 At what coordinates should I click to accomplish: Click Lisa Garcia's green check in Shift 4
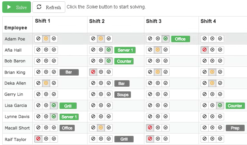[x=220, y=106]
